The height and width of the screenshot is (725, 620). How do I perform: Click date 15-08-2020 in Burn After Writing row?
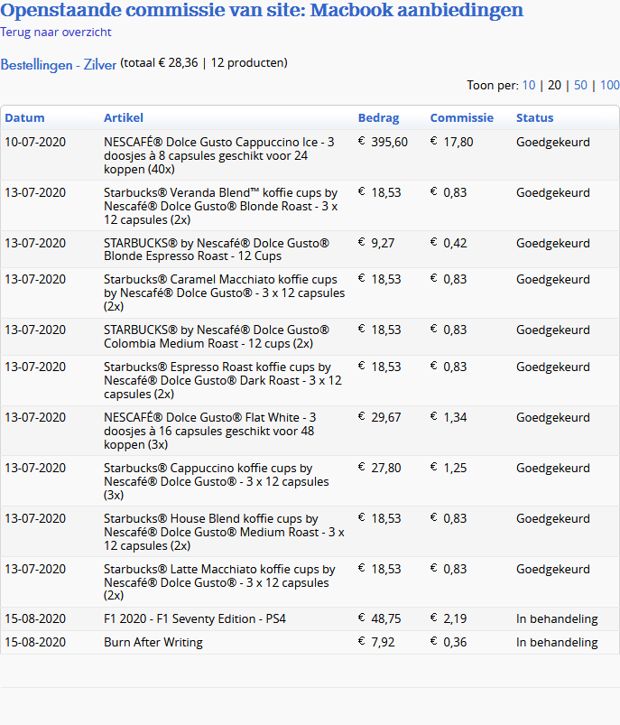click(35, 642)
